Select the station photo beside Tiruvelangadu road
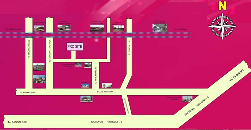Viewport: 251px width, 130px height. click(x=39, y=29)
